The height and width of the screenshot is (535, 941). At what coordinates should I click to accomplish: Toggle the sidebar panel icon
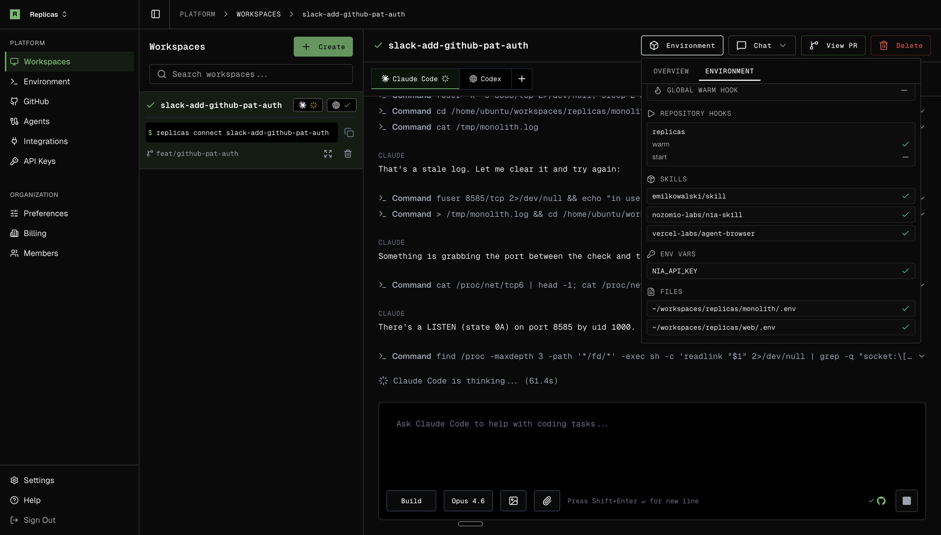156,14
